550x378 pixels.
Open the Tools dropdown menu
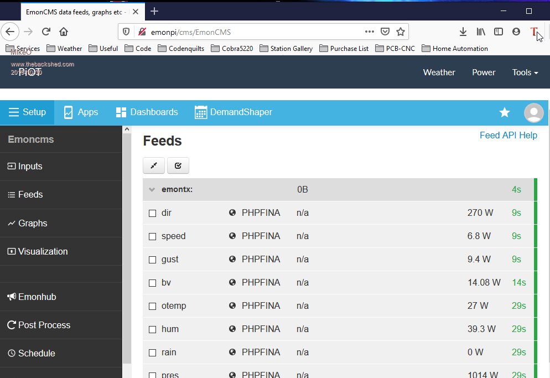[x=525, y=73]
